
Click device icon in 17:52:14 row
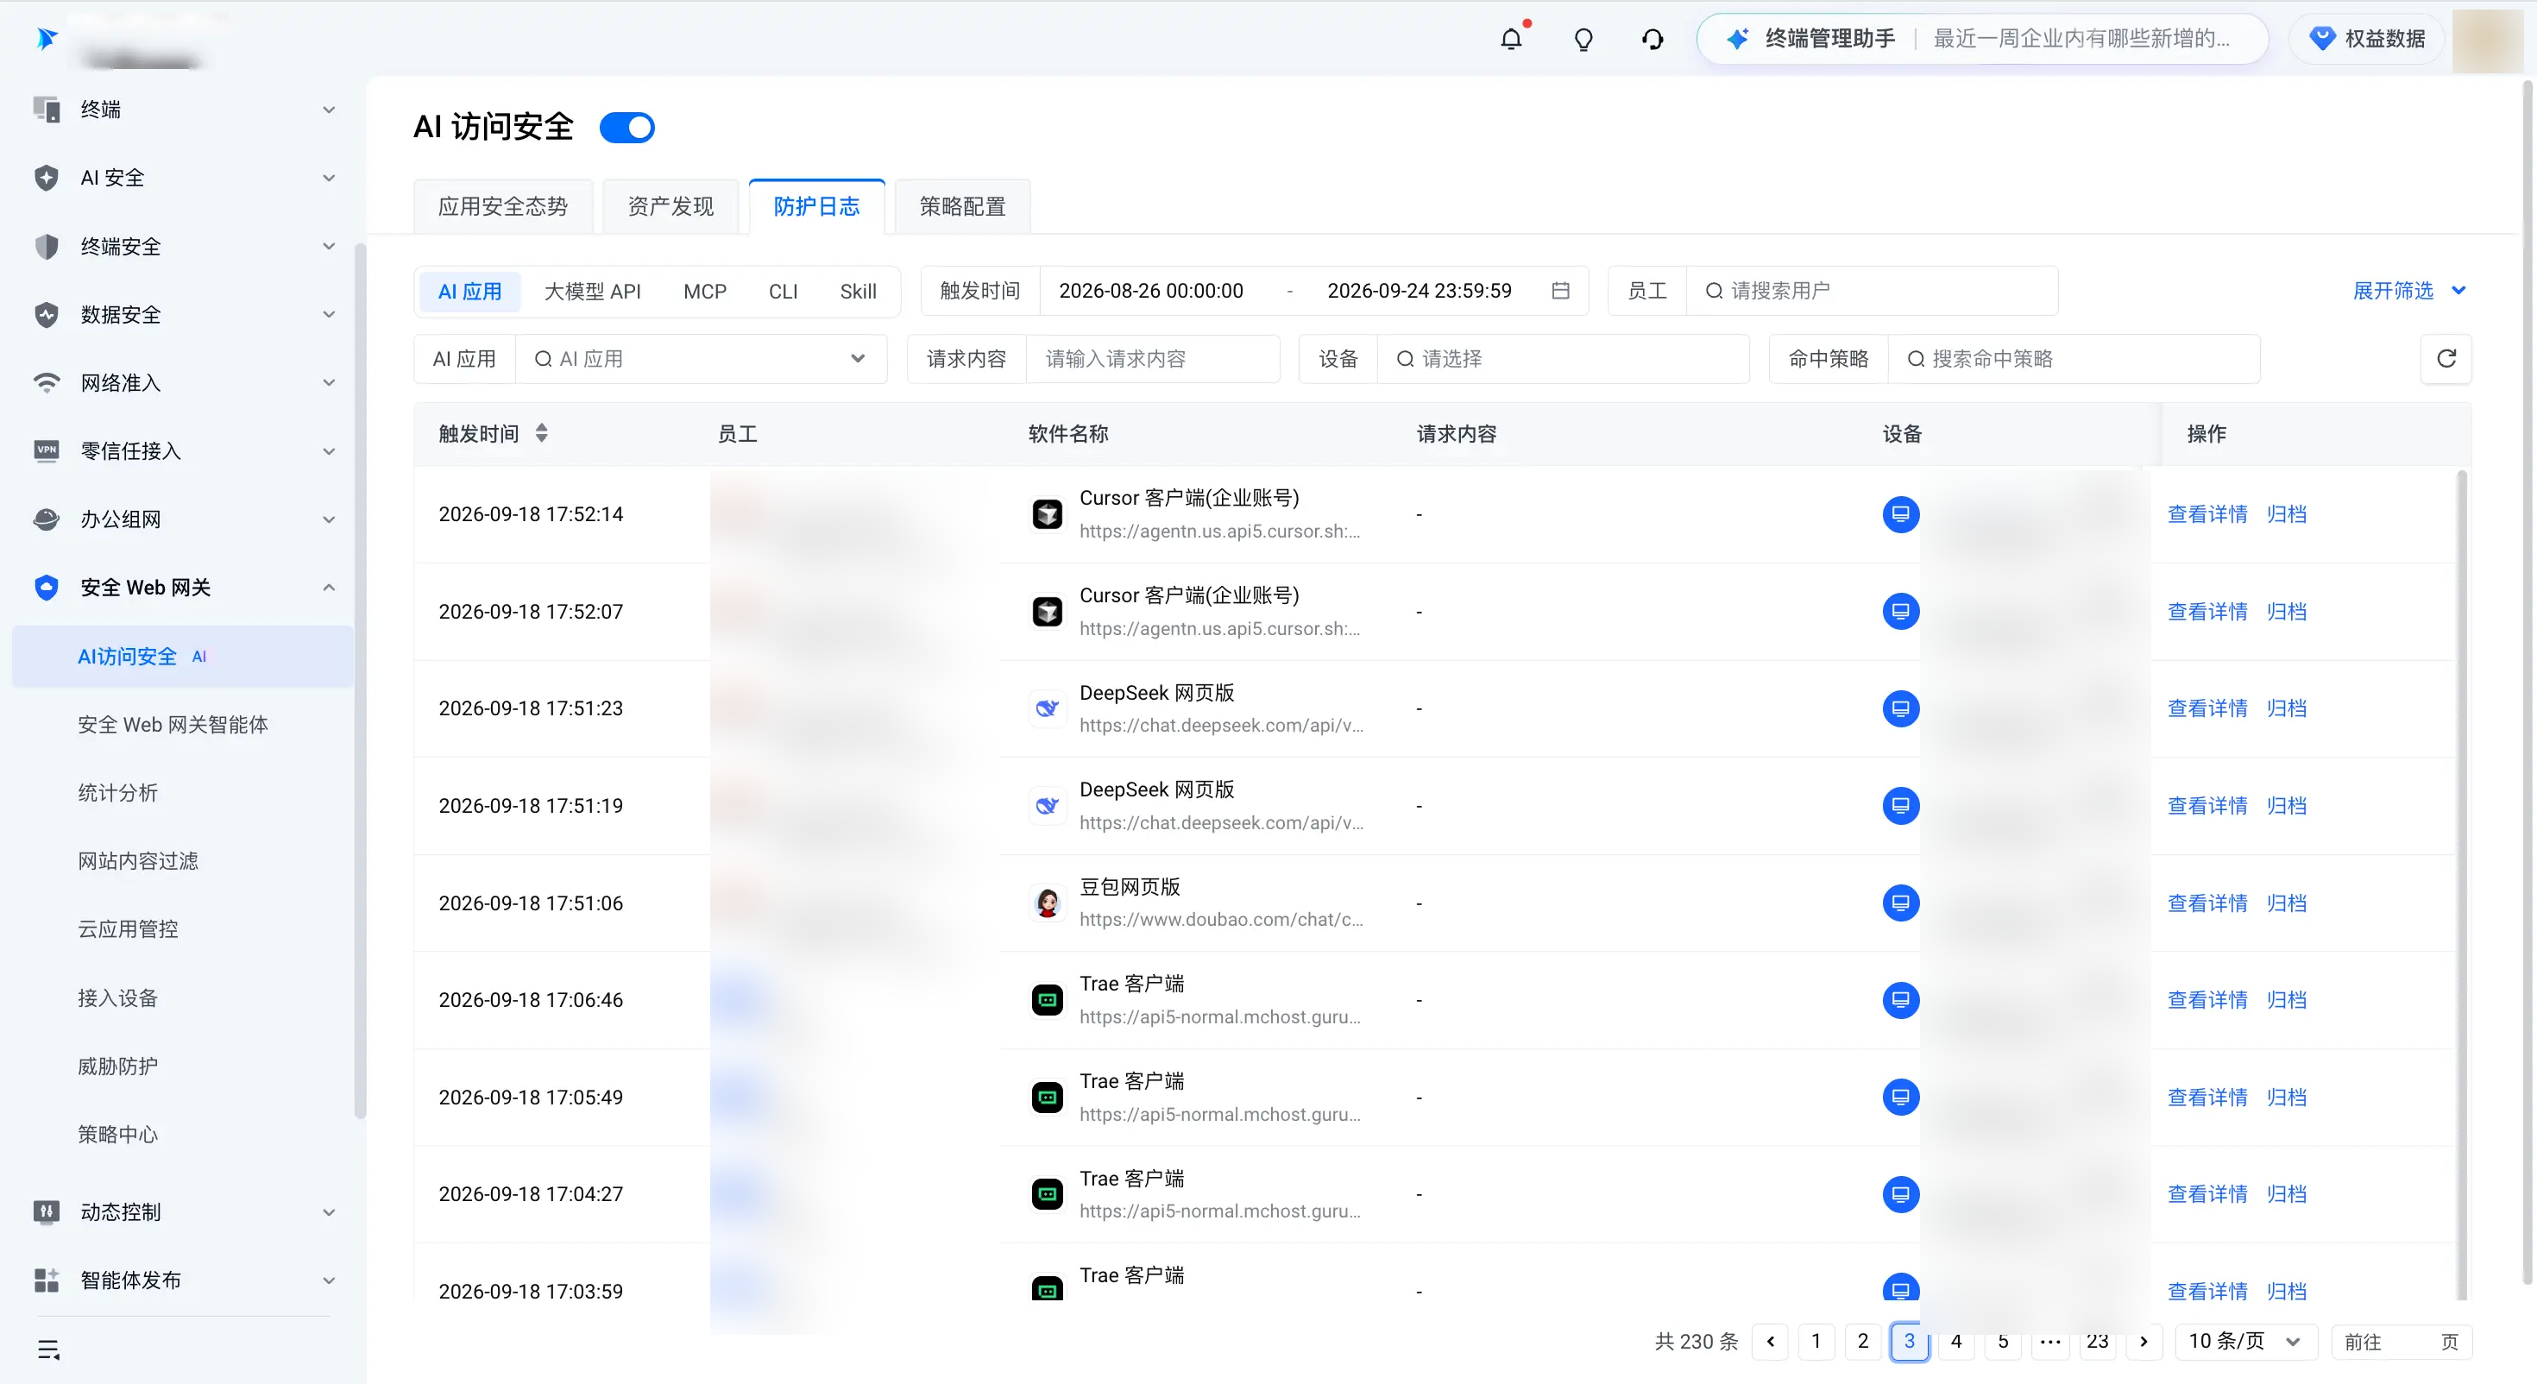click(x=1900, y=514)
